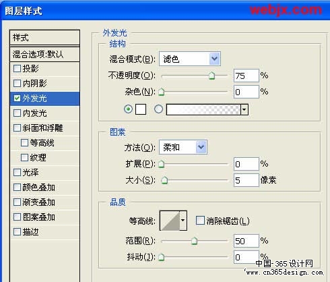The width and height of the screenshot is (330, 282).
Task: Expand the contour picker dropdown arrow
Action: [x=183, y=221]
